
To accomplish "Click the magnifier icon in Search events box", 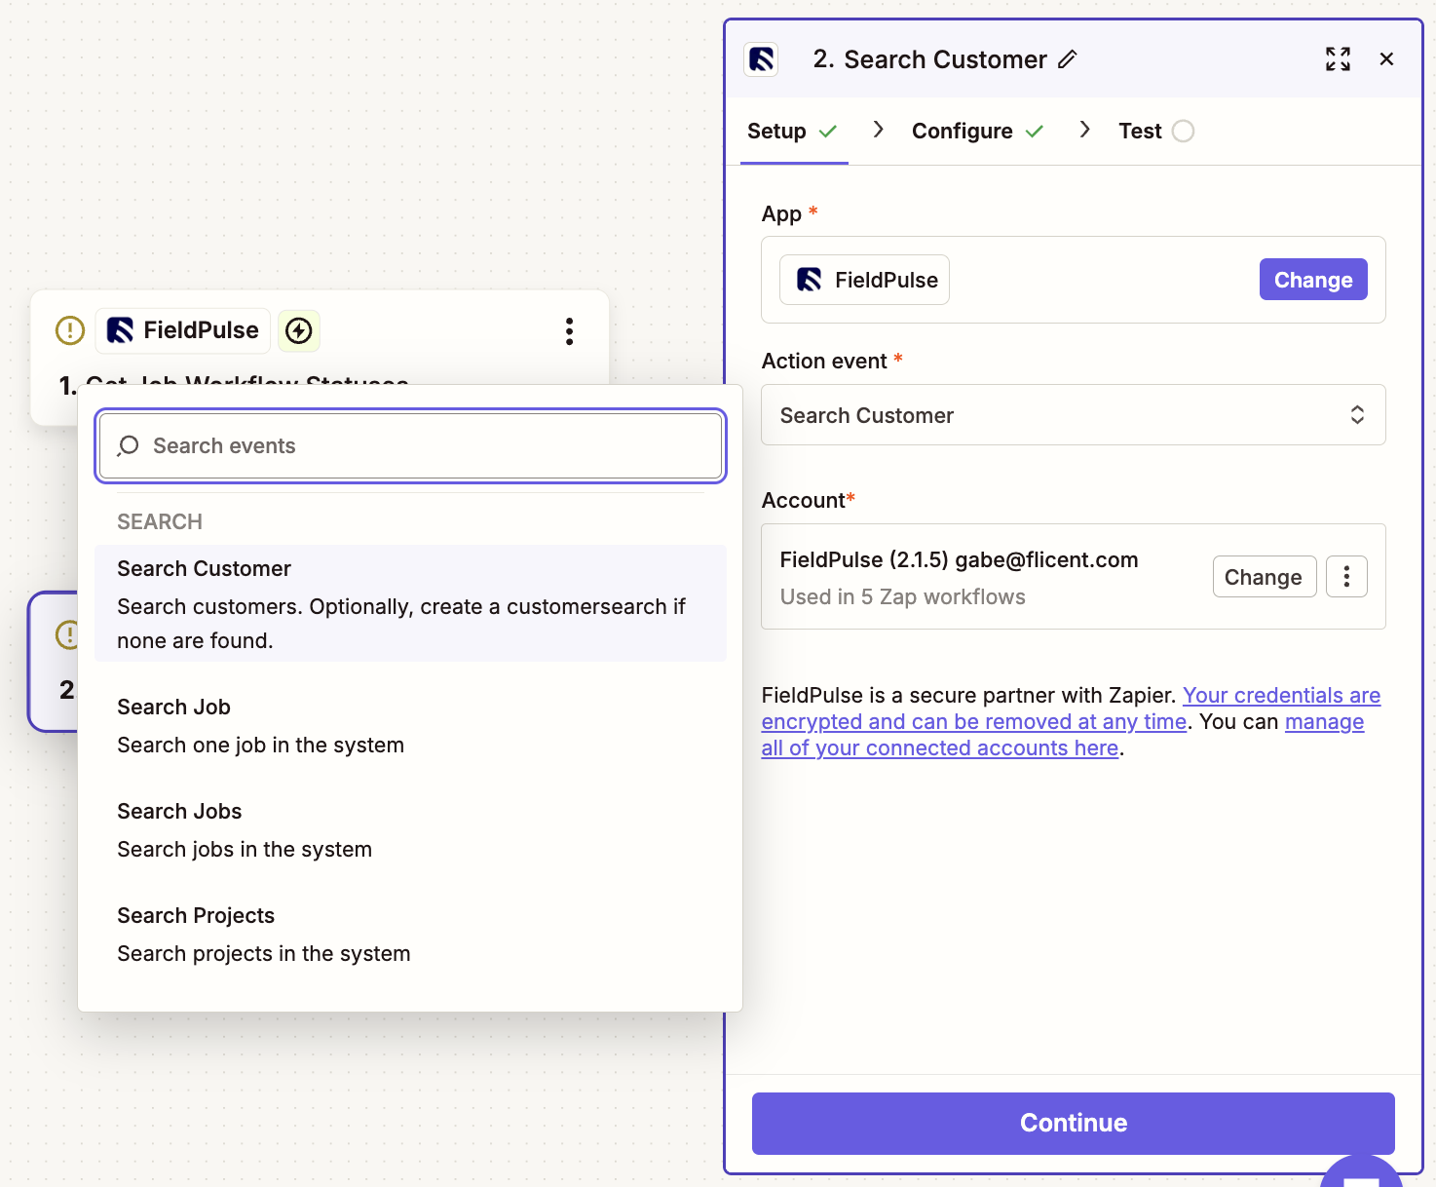I will (128, 446).
